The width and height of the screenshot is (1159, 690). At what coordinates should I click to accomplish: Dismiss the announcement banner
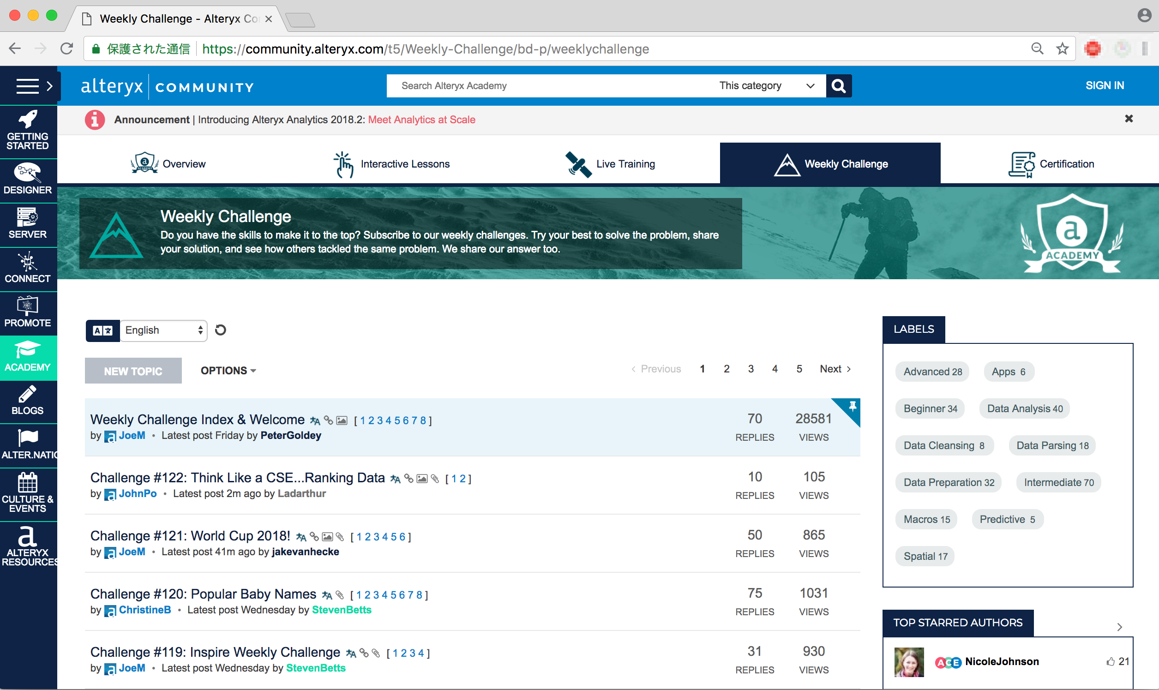(x=1129, y=119)
